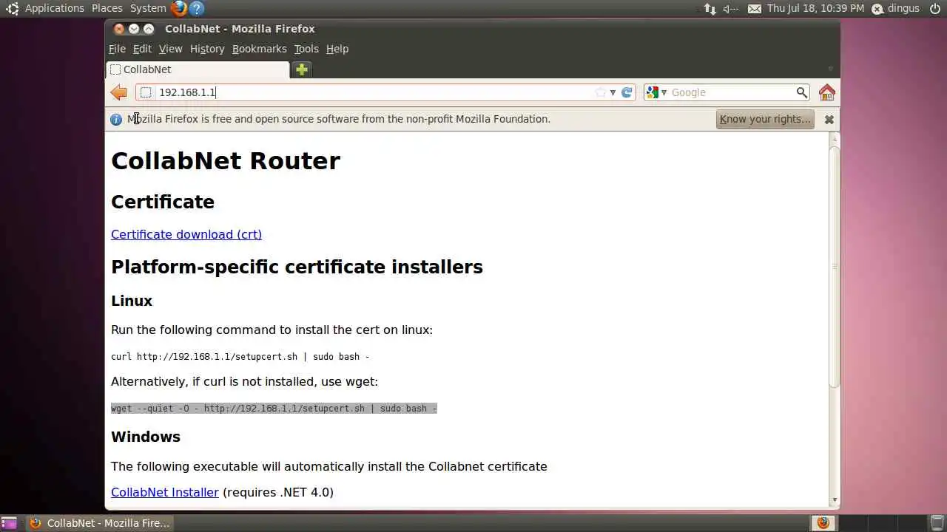Go back with the orange arrow button

[x=118, y=92]
